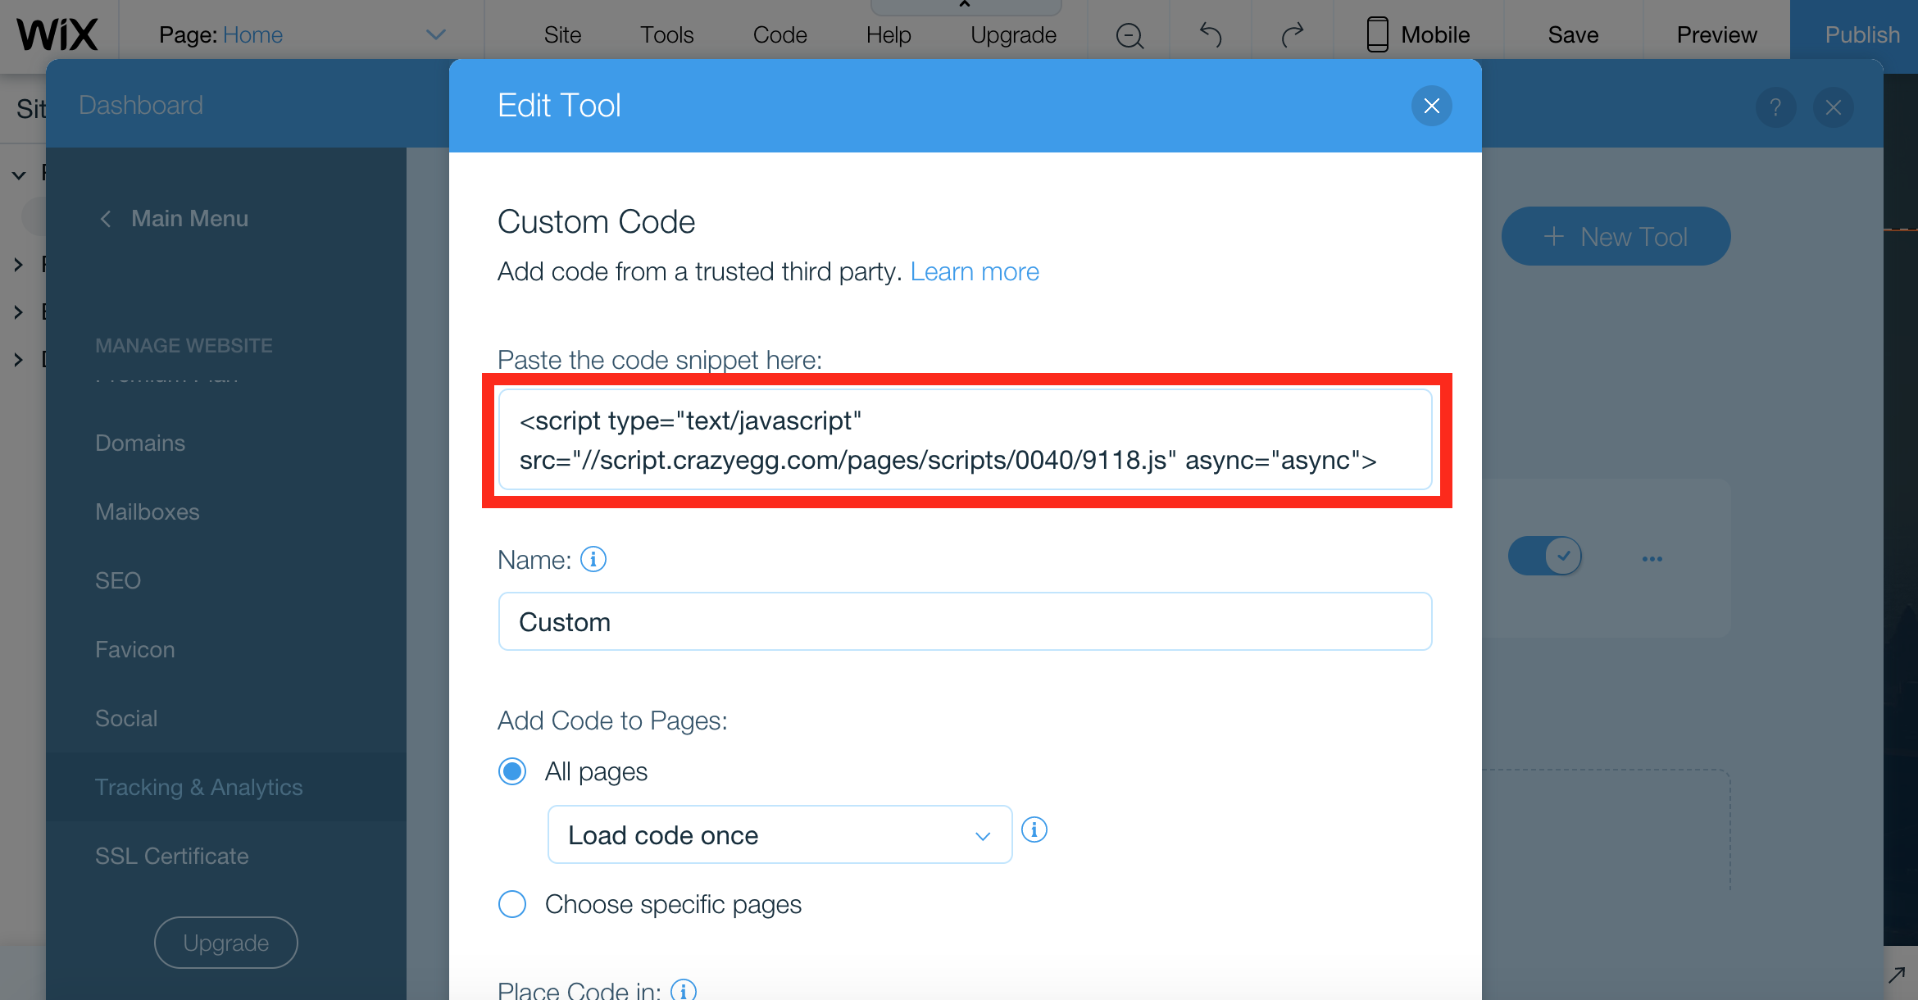
Task: Open Favicon settings in sidebar
Action: [x=135, y=649]
